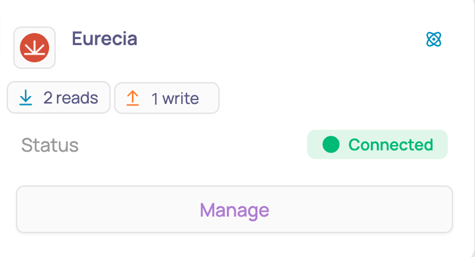Click the Status label
Viewport: 475px width, 257px height.
coord(50,145)
